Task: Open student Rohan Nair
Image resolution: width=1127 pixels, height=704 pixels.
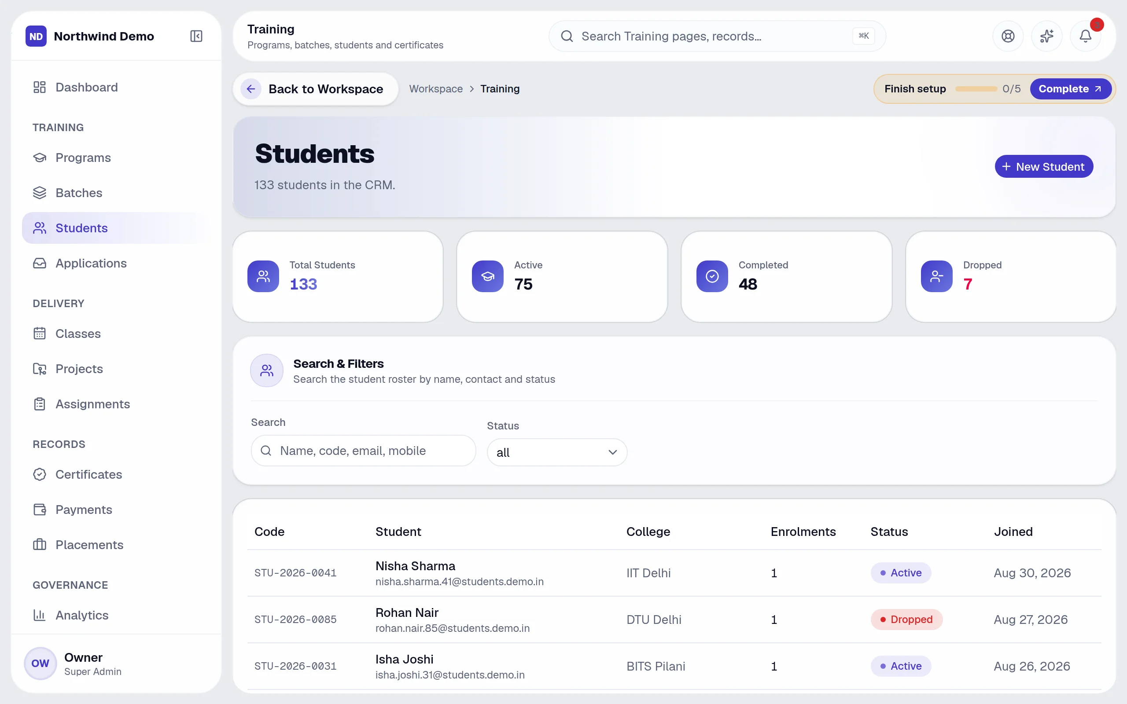Action: pyautogui.click(x=407, y=612)
